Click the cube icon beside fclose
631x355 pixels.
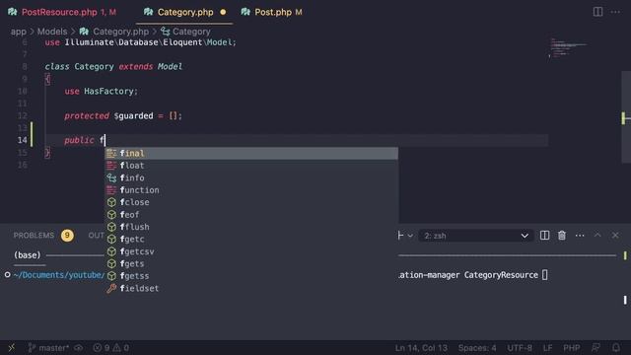point(111,202)
